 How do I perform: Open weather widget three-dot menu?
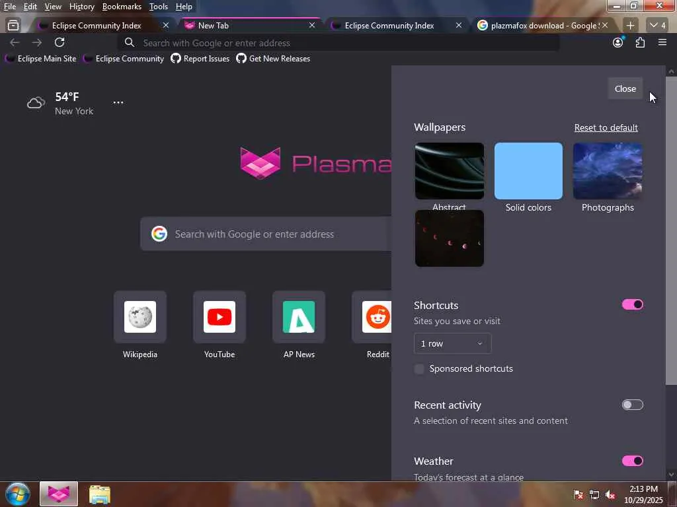point(118,102)
